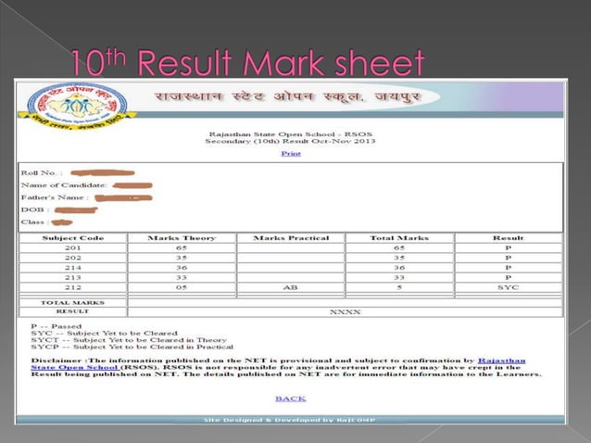This screenshot has width=591, height=443.
Task: Click the 'Disclaimer' paragraph text
Action: (286, 367)
